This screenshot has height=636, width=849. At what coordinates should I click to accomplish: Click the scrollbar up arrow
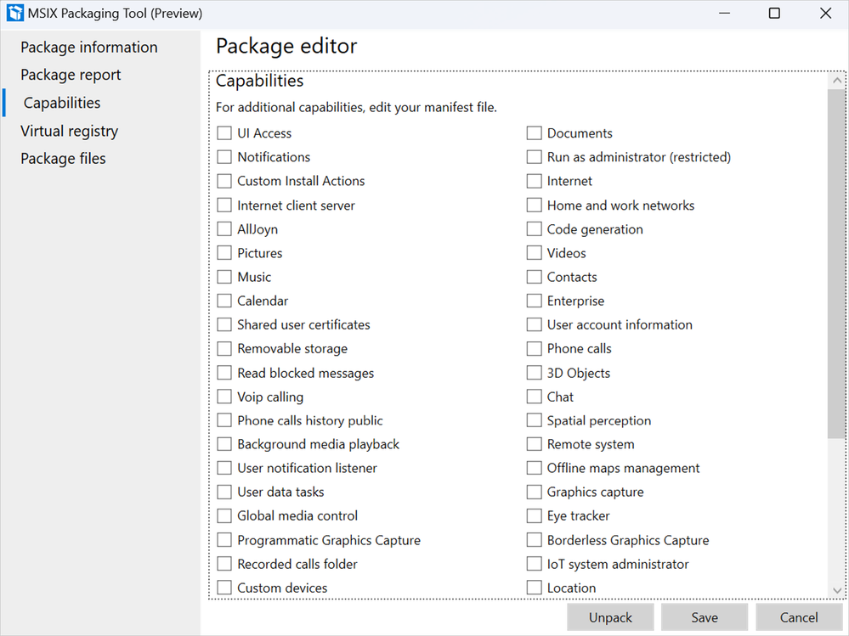click(x=837, y=81)
